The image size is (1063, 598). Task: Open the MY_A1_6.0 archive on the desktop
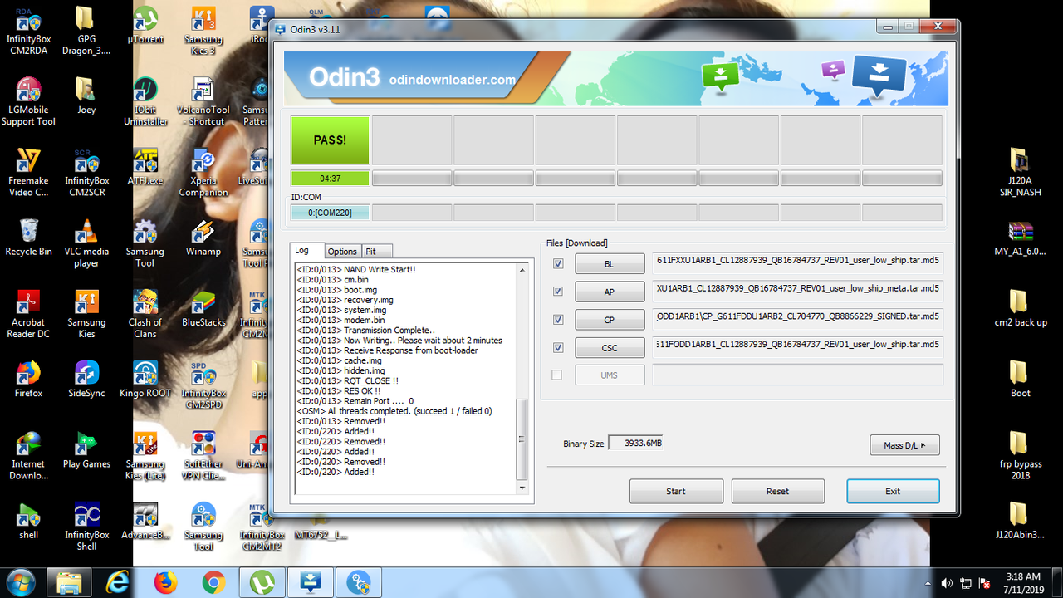coord(1020,237)
